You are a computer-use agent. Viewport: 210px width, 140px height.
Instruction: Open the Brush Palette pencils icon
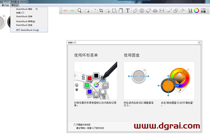(190, 11)
